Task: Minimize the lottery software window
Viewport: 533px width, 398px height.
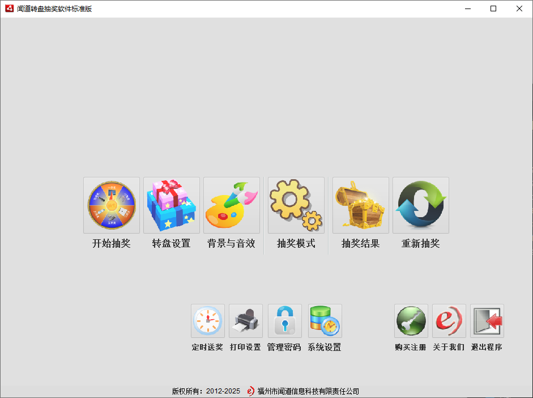Action: [x=468, y=9]
